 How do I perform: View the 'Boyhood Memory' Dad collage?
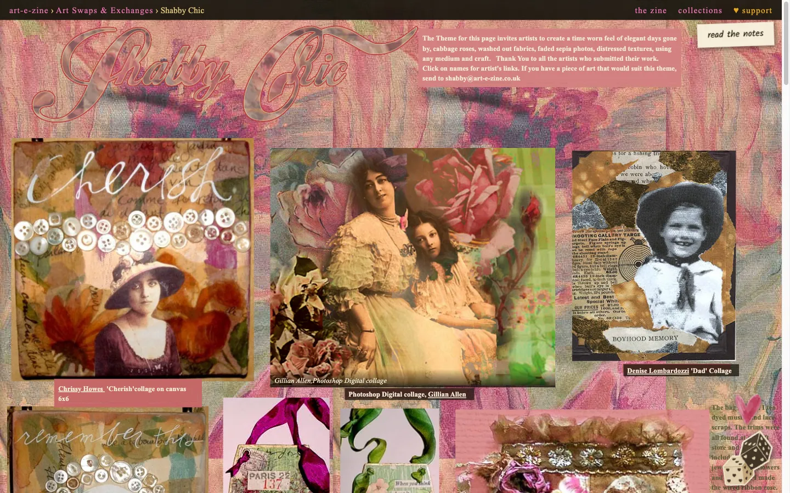[x=654, y=256]
